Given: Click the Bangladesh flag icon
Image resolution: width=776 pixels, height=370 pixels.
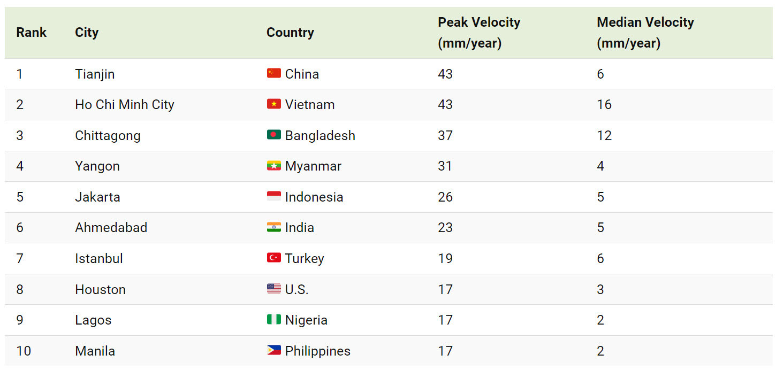Looking at the screenshot, I should pyautogui.click(x=273, y=135).
